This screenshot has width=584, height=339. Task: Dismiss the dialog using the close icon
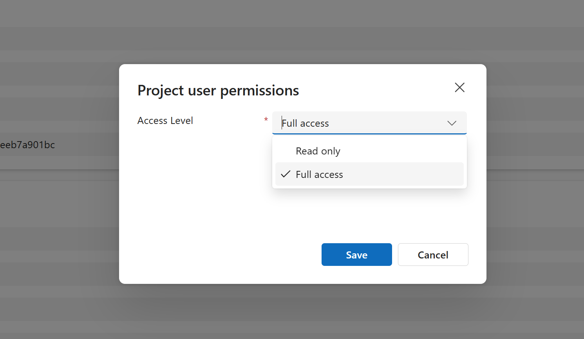[x=459, y=87]
